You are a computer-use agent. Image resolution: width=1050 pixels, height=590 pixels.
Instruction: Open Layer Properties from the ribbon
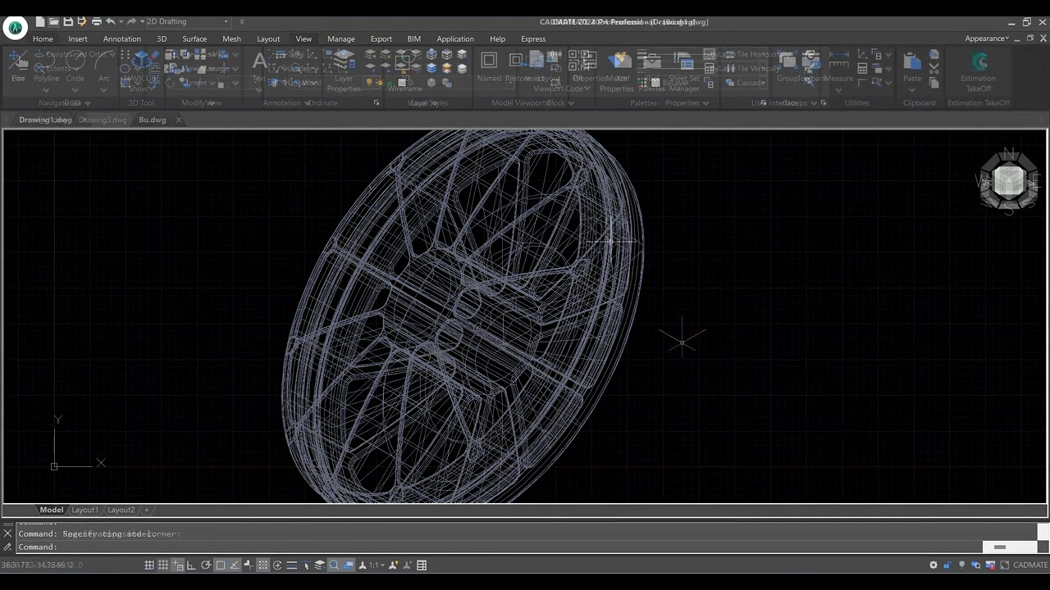(x=344, y=70)
